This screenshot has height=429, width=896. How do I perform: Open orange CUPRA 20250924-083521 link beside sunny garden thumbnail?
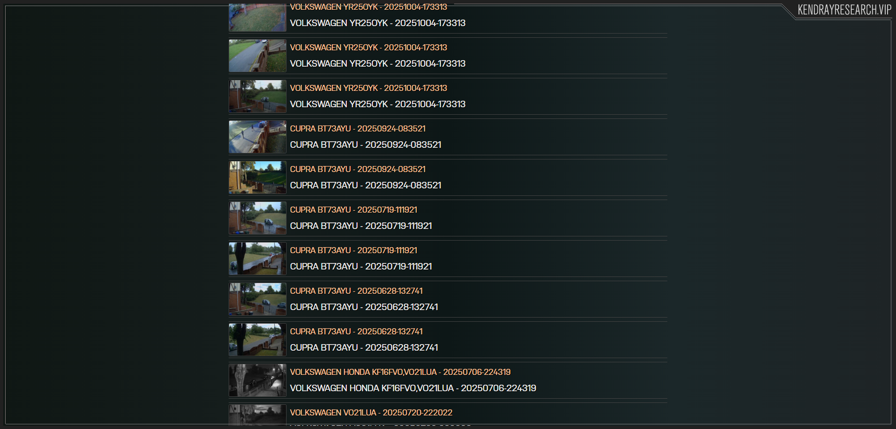point(358,169)
